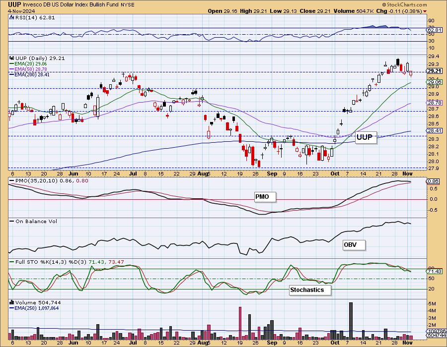The image size is (447, 347).
Task: Click the 28.78 EMA axis tag
Action: [x=435, y=103]
